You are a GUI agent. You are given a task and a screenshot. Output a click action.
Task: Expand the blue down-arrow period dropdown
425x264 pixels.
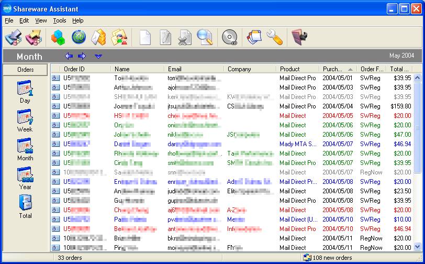(x=98, y=56)
